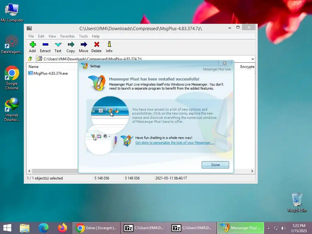Switch to Chrome Extras Escargot taskbar window
Screen dimensions: 312x234
[x=96, y=228]
